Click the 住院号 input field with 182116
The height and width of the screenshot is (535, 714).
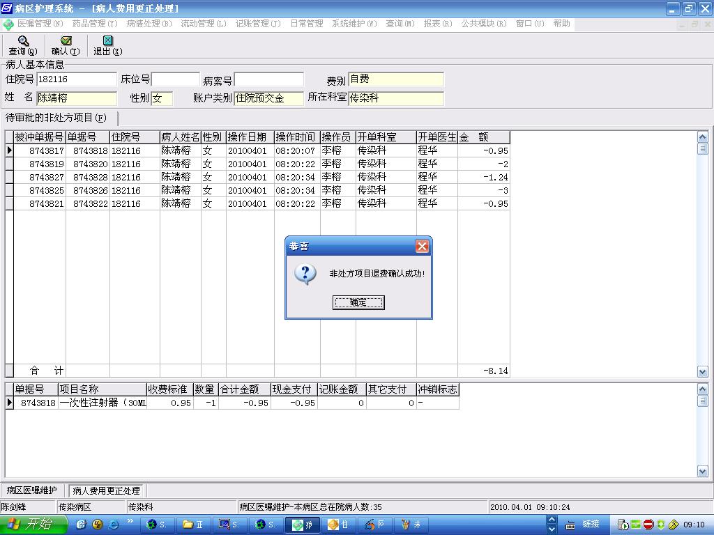click(77, 79)
